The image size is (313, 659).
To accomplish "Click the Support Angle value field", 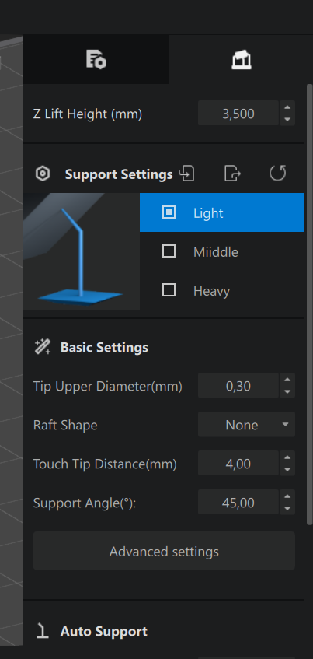I will point(238,503).
